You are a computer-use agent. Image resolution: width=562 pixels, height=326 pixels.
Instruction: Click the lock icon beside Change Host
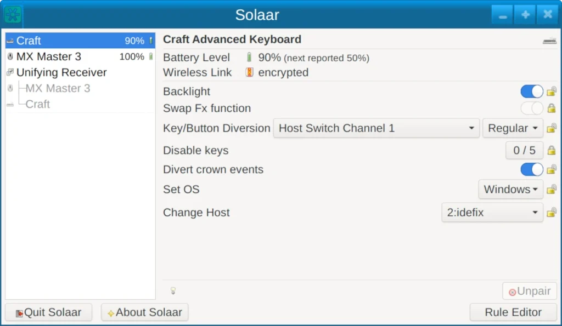[x=552, y=213]
